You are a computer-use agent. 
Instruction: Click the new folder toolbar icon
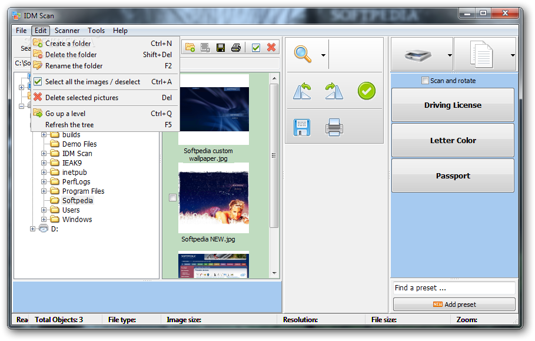point(190,48)
